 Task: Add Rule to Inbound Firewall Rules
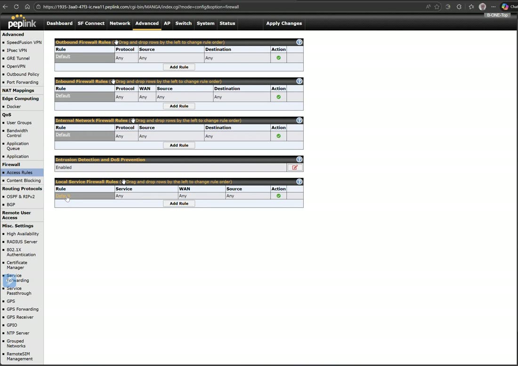[179, 106]
